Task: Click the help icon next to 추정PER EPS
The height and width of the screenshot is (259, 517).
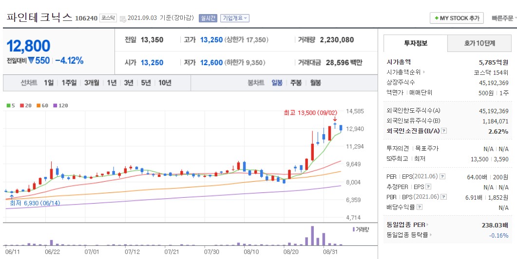Action: point(428,187)
